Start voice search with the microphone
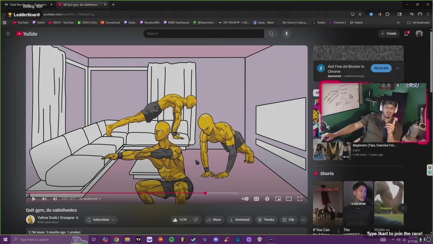The height and width of the screenshot is (244, 433). (x=287, y=34)
